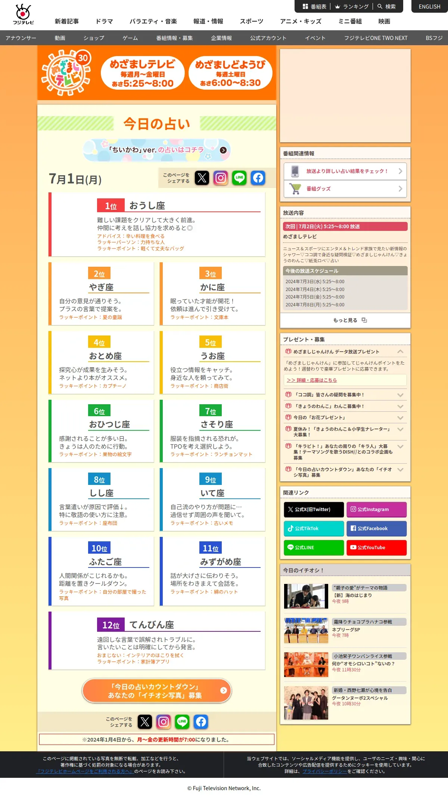The height and width of the screenshot is (798, 448).
Task: Share on LINE via the bottom share bar
Action: tap(182, 722)
